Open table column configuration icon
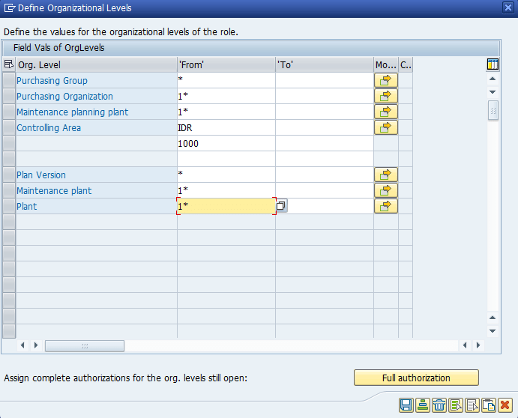Screen dimensions: 518x418 [493, 64]
